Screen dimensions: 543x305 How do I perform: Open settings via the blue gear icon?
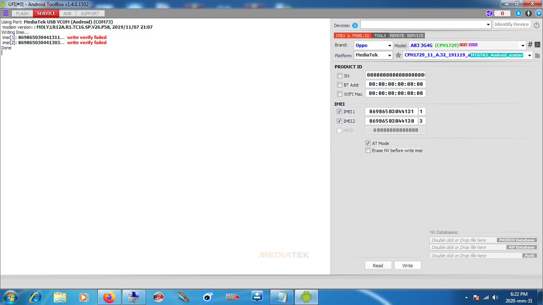click(539, 14)
